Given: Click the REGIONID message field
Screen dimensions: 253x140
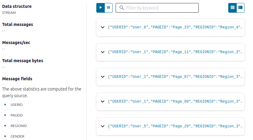Looking at the screenshot, I should click(x=18, y=126).
